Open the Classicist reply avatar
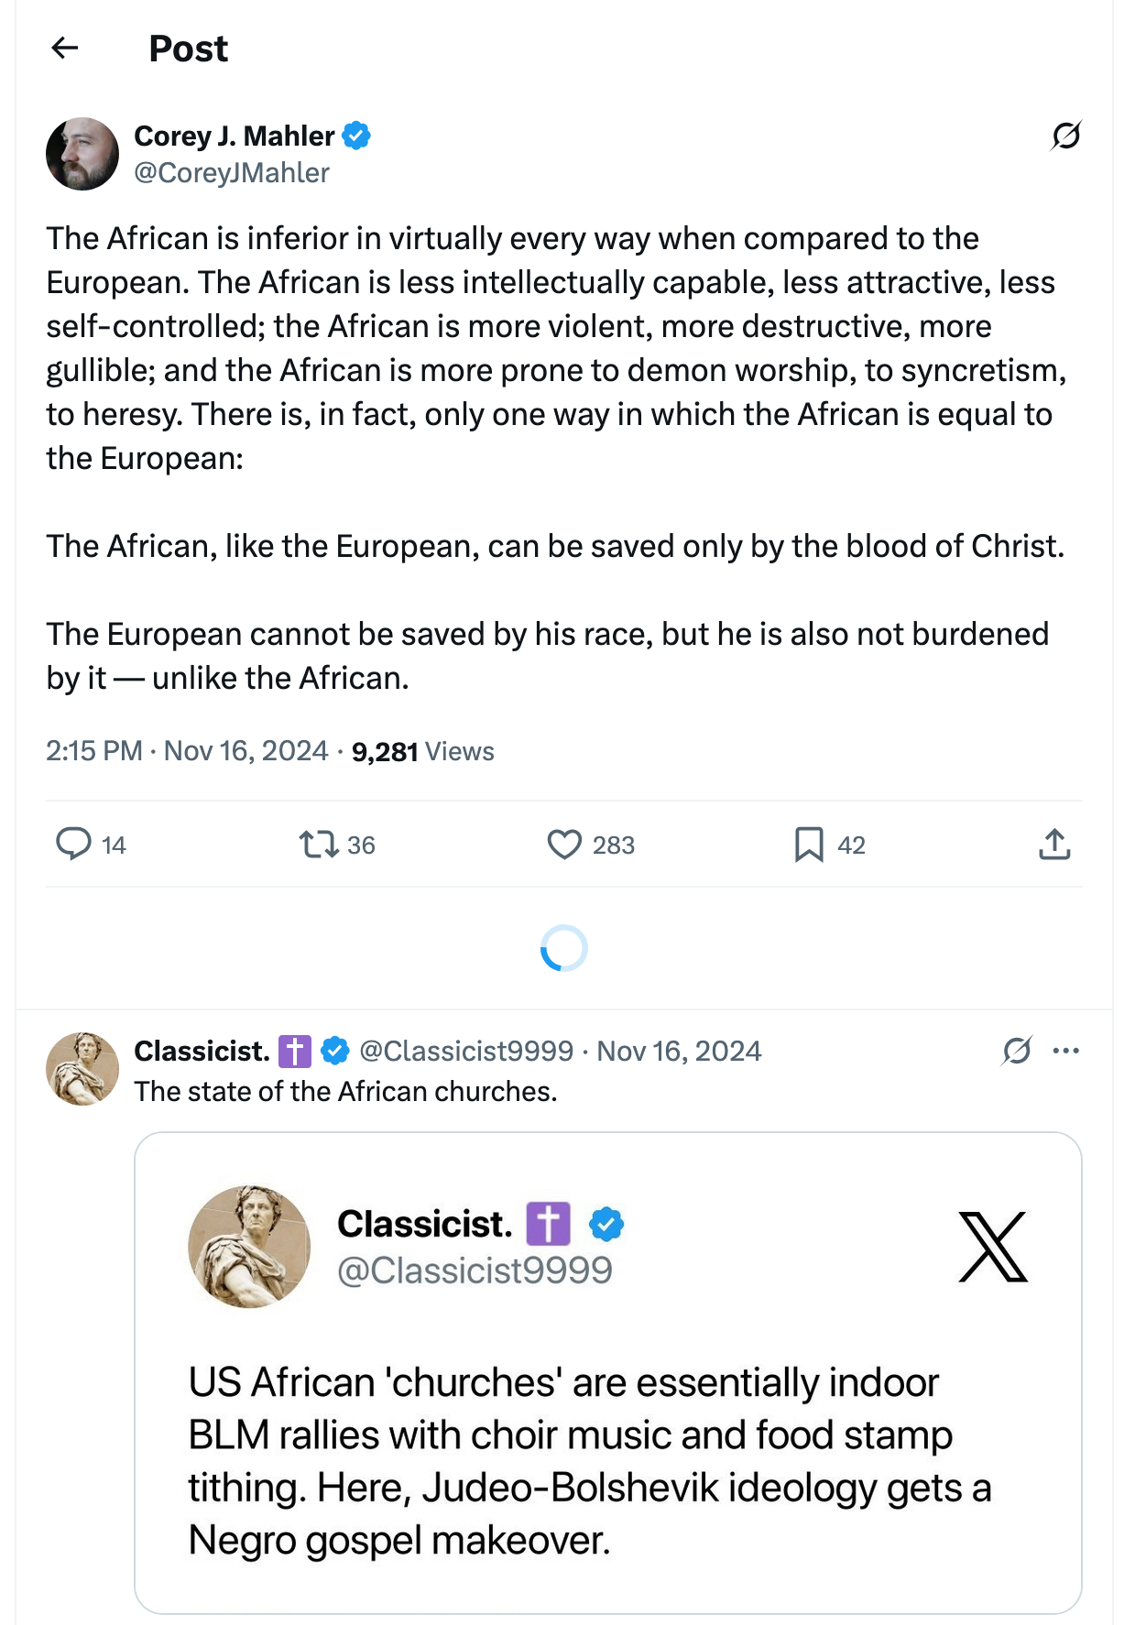Image resolution: width=1135 pixels, height=1625 pixels. (82, 1069)
